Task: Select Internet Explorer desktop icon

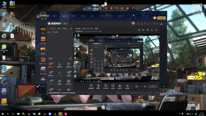Action: 4,38
